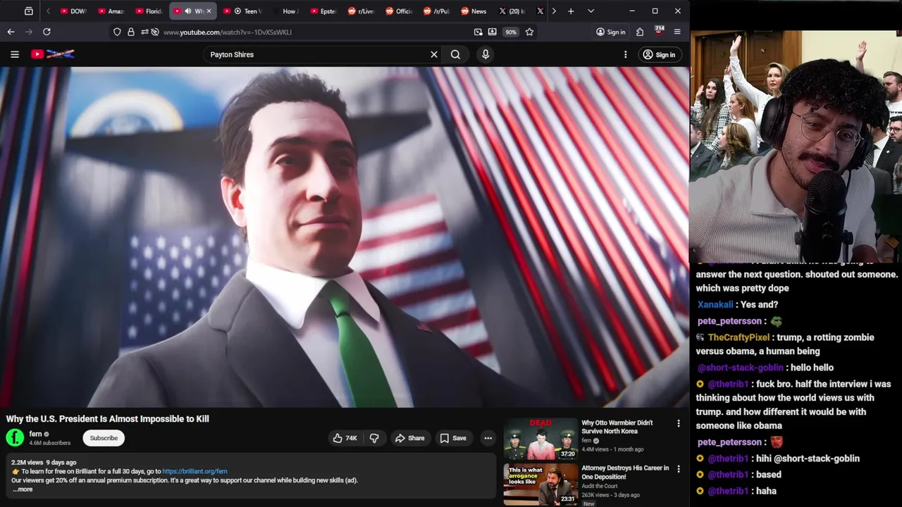Open 'Why Otto Warmbier Didn't Survive' title
The image size is (902, 507).
[x=617, y=427]
